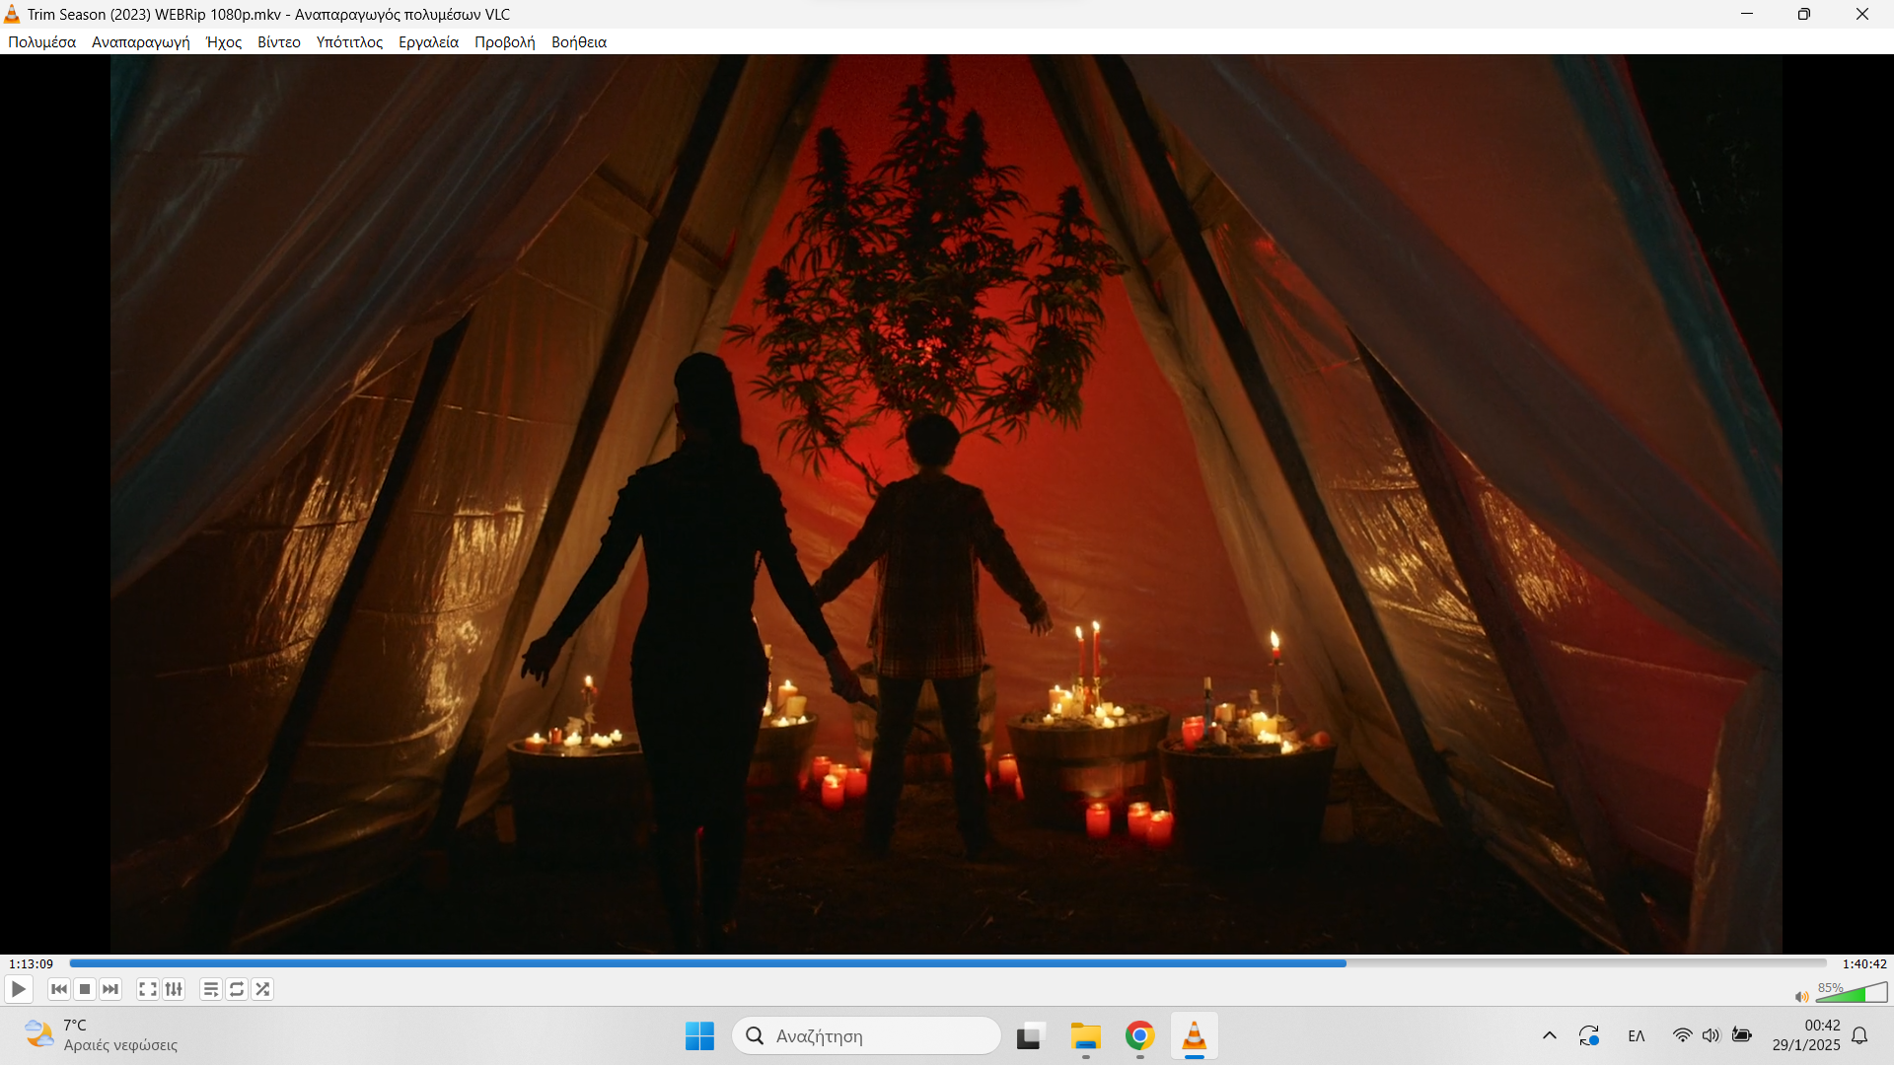Open the Πολυμέσα menu

(41, 42)
